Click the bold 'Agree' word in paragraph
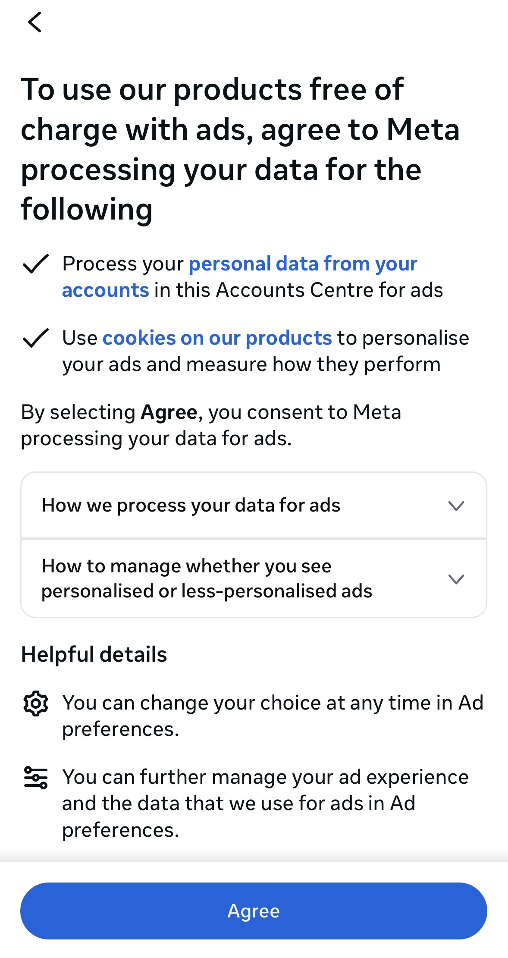The width and height of the screenshot is (508, 958). point(169,412)
